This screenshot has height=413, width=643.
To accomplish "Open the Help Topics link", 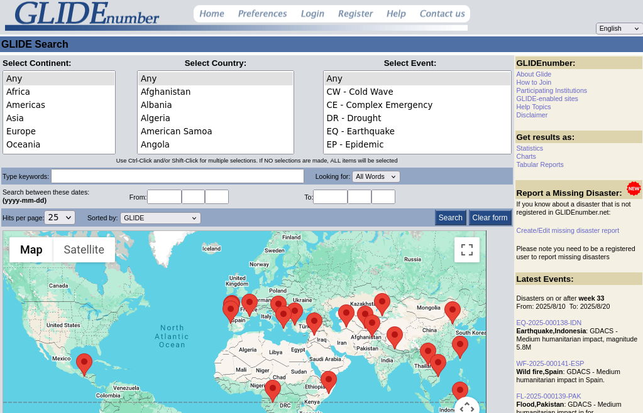I will [x=534, y=107].
